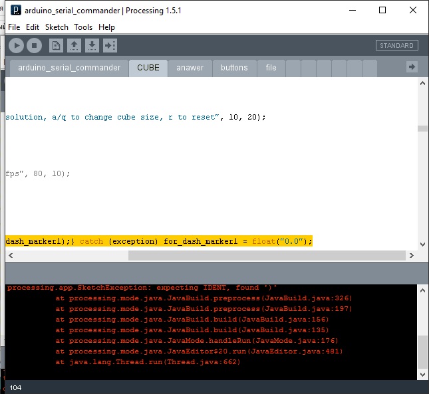Viewport: 429px width, 394px height.
Task: Open the File menu
Action: (x=14, y=27)
